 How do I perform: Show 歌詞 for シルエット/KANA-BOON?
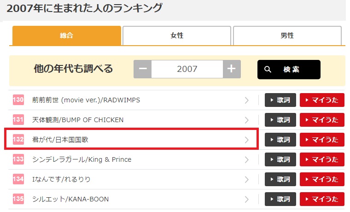click(280, 199)
